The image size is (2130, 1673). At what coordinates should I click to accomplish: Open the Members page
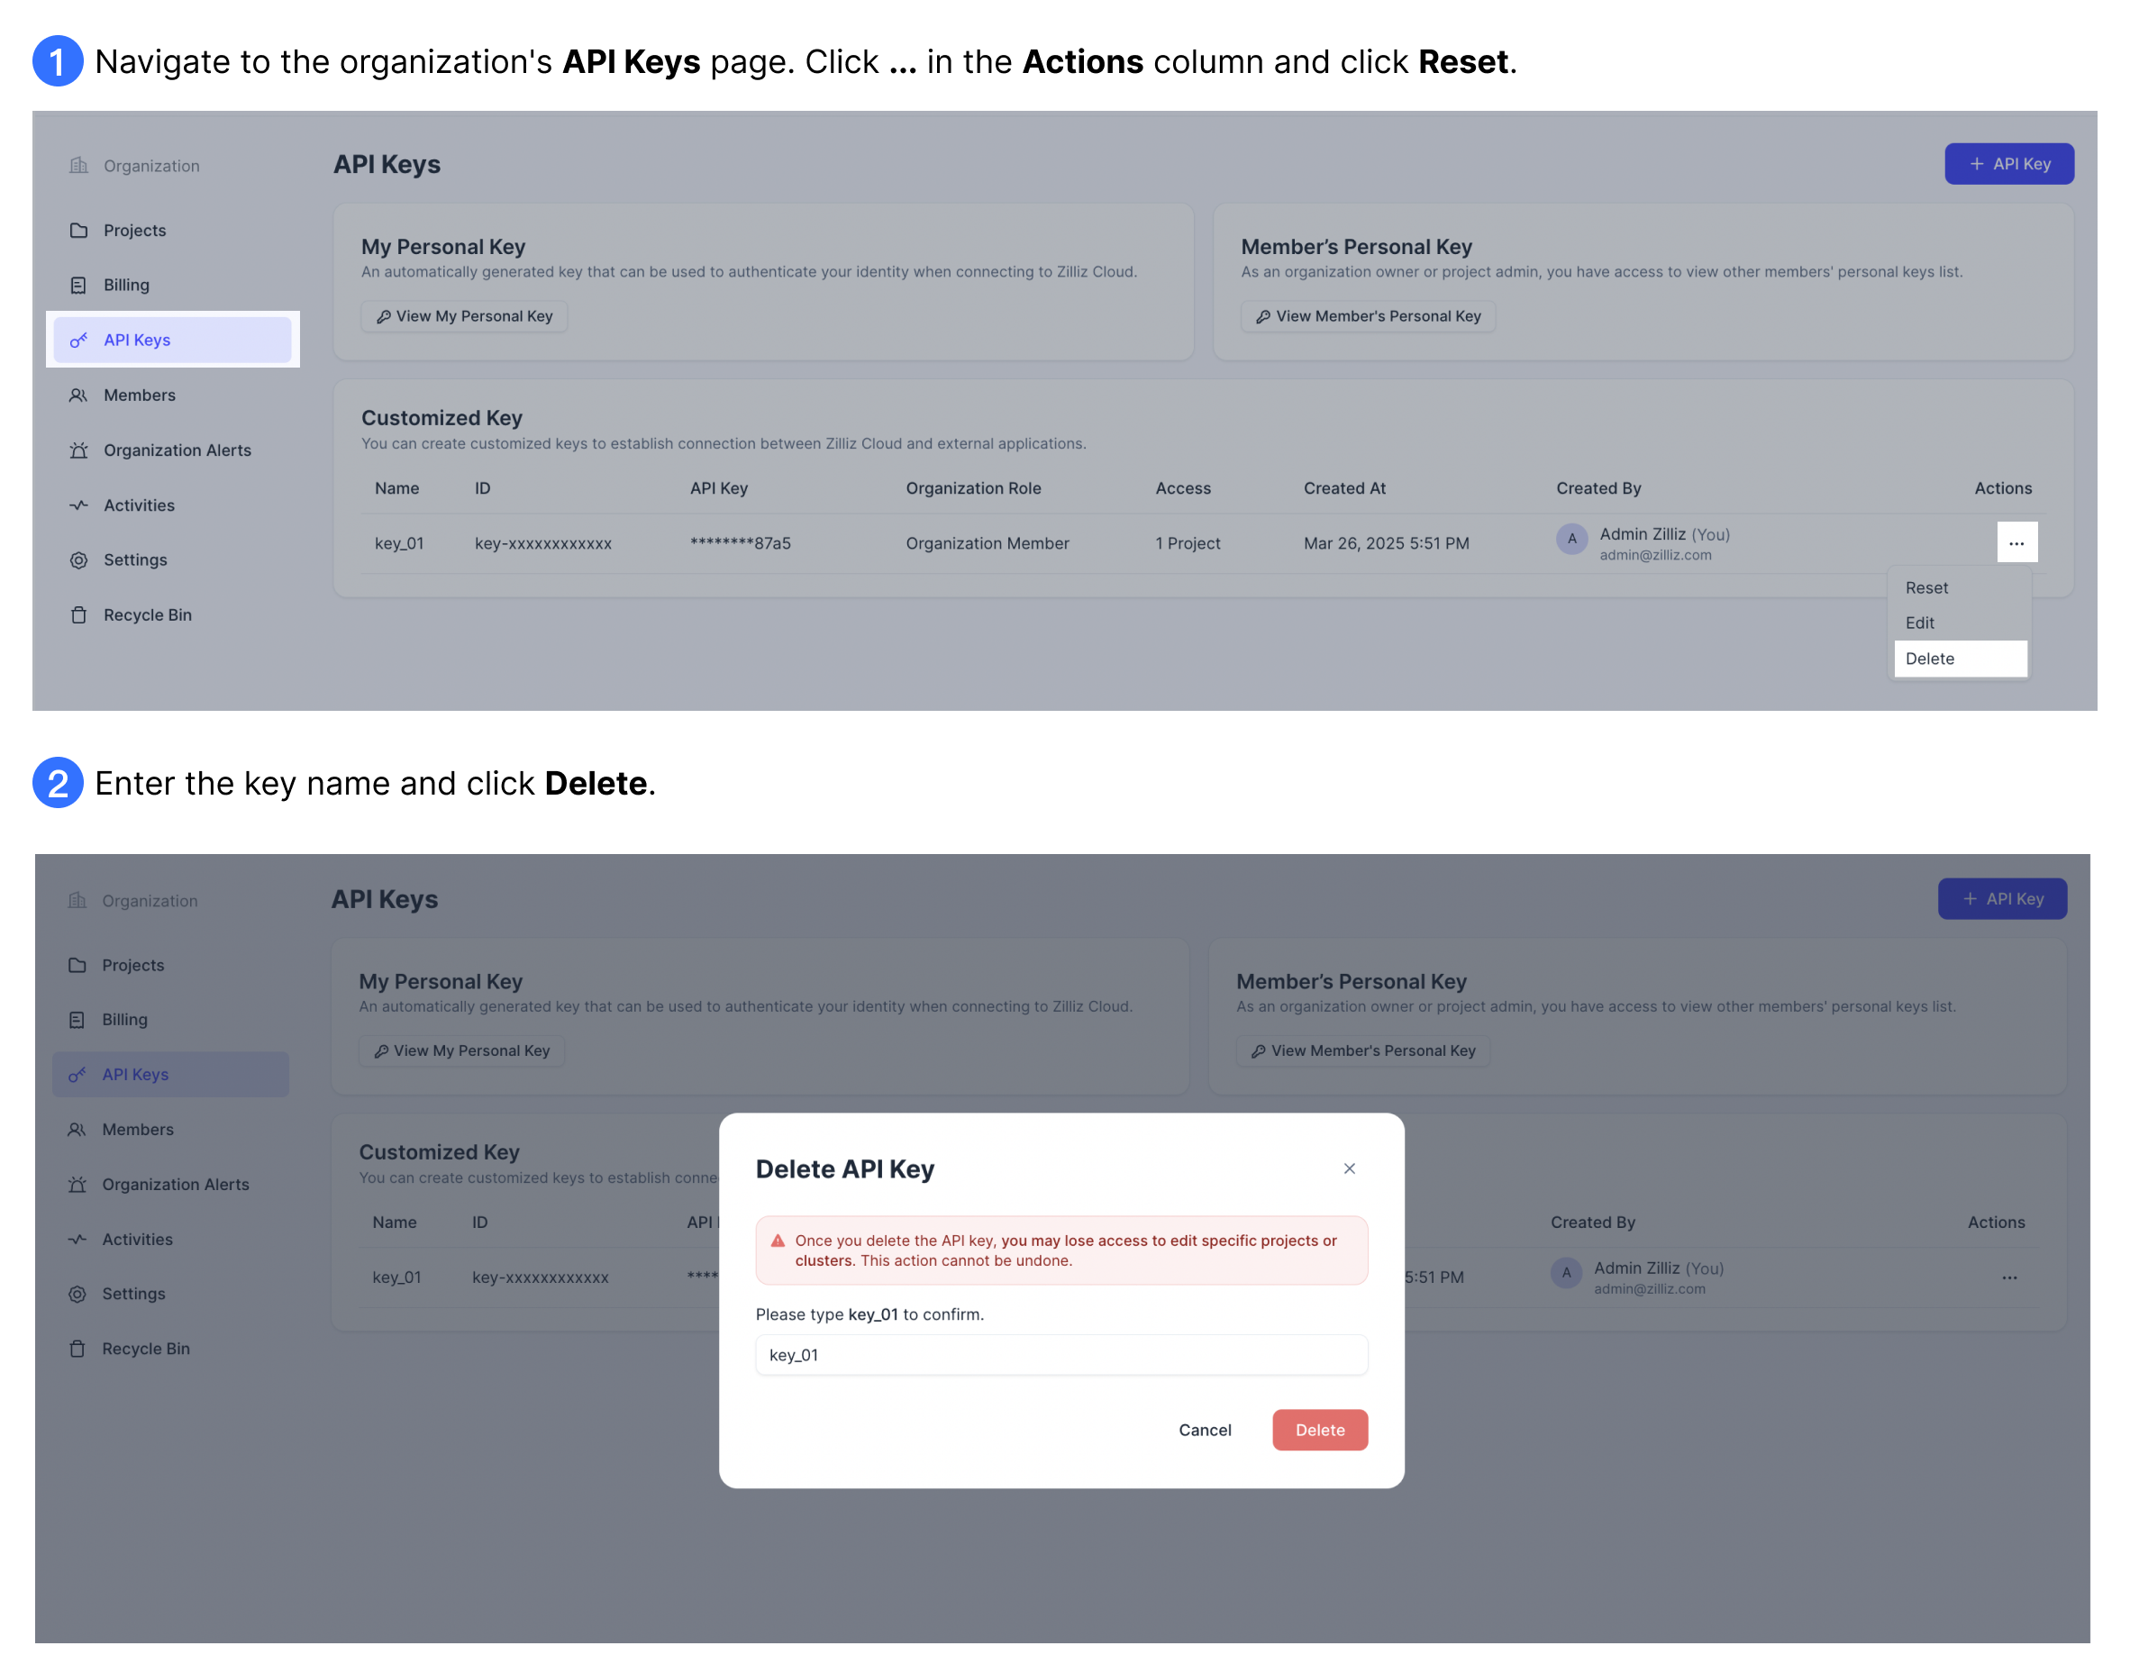(139, 395)
